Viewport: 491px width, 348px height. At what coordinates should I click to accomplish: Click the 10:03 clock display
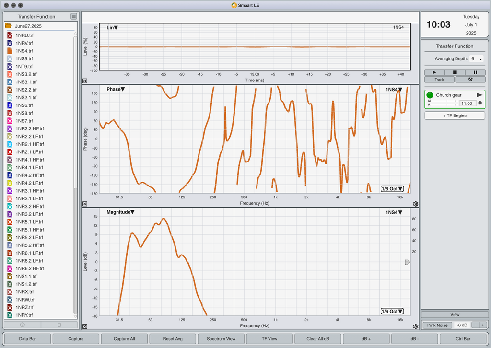(438, 24)
